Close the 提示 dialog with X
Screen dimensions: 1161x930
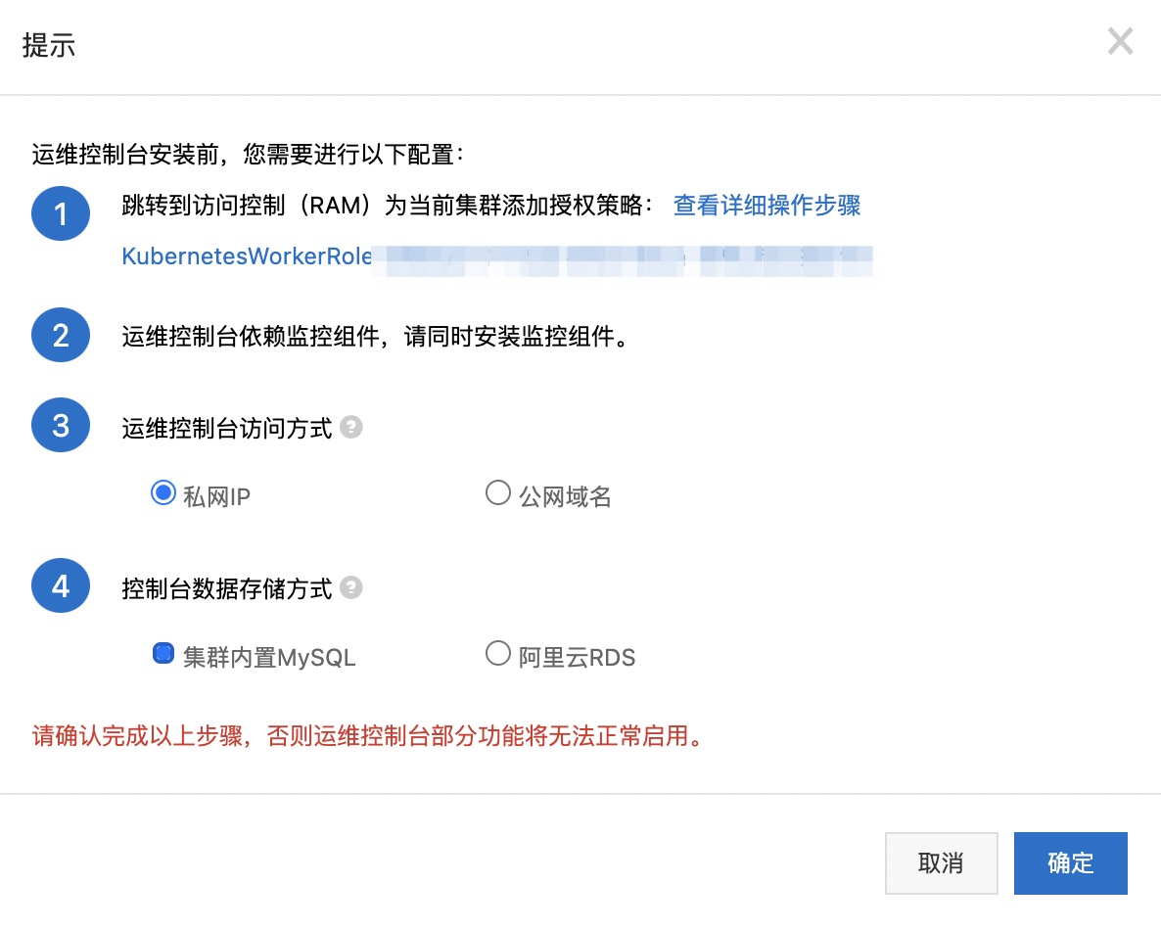[1120, 41]
